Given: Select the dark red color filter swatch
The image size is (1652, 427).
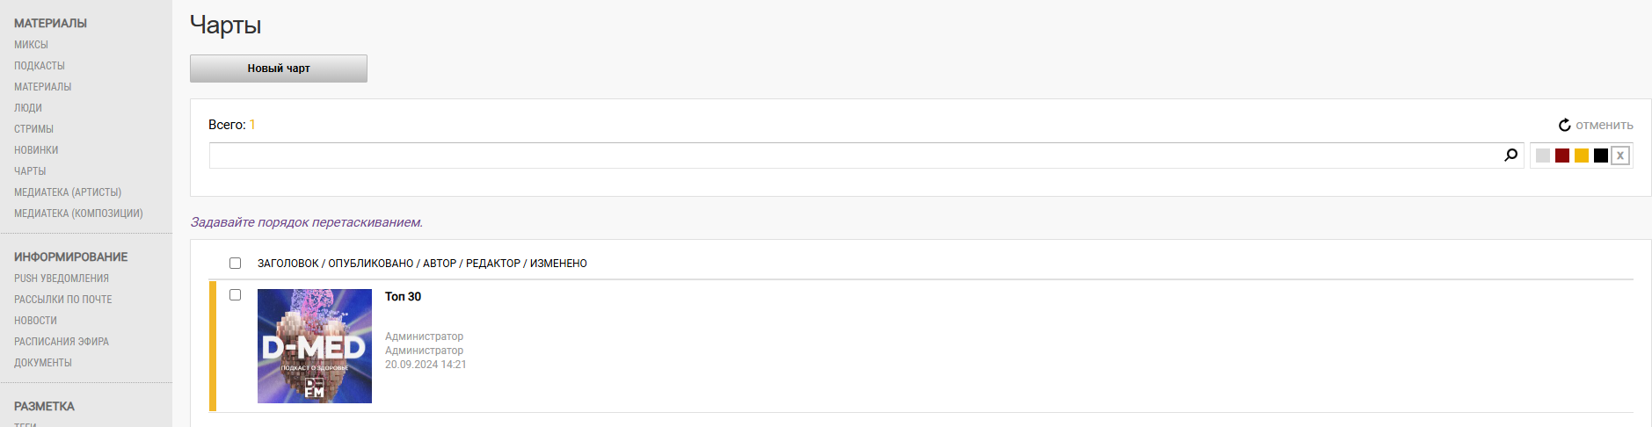Looking at the screenshot, I should 1562,156.
